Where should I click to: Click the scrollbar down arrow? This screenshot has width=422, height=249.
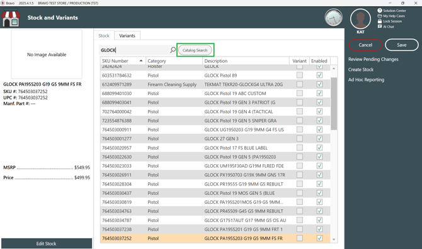pos(334,240)
